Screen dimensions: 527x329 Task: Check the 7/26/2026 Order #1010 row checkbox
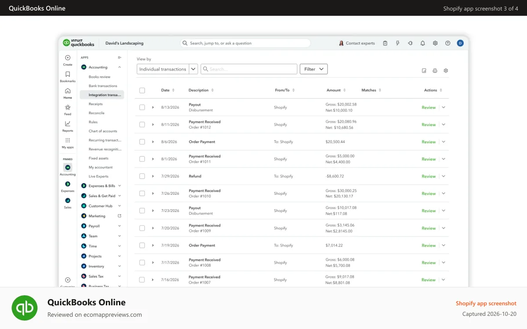point(142,193)
